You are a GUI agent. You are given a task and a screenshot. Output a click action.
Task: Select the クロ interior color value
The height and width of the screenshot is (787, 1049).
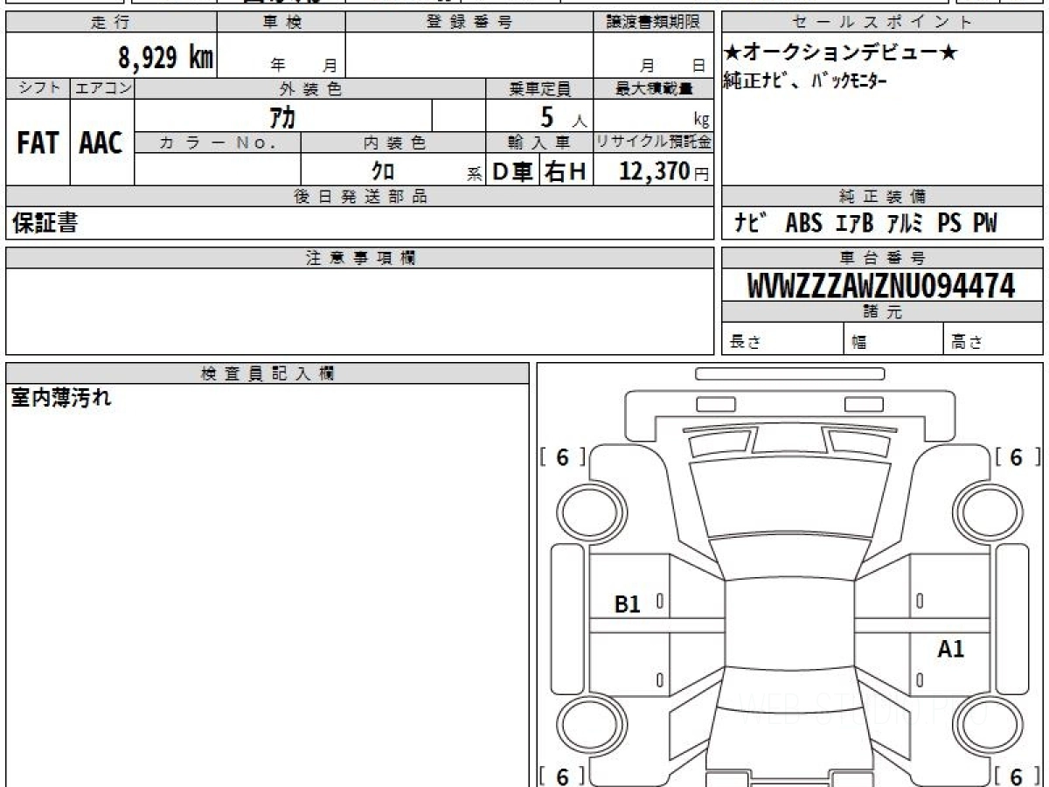pos(383,171)
